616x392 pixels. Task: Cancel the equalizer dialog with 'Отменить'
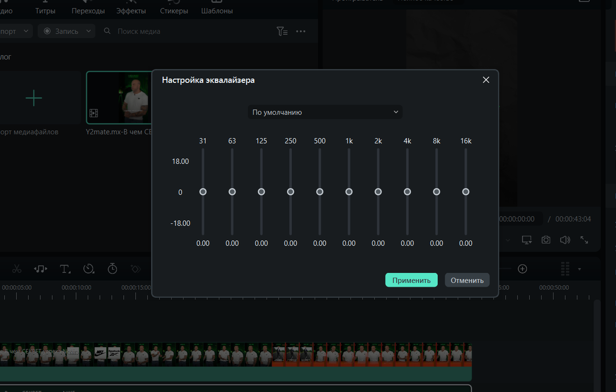tap(467, 280)
